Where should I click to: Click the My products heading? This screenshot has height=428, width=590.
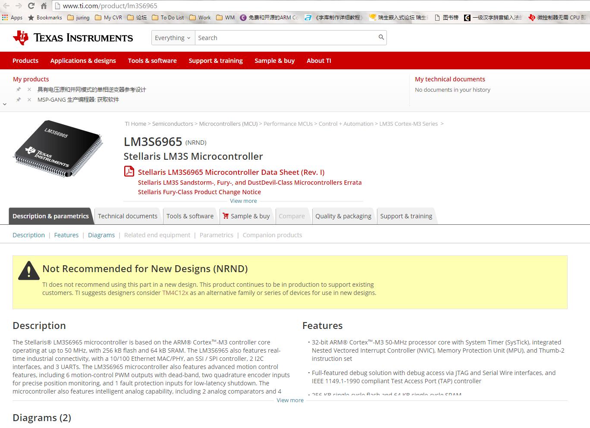point(31,79)
